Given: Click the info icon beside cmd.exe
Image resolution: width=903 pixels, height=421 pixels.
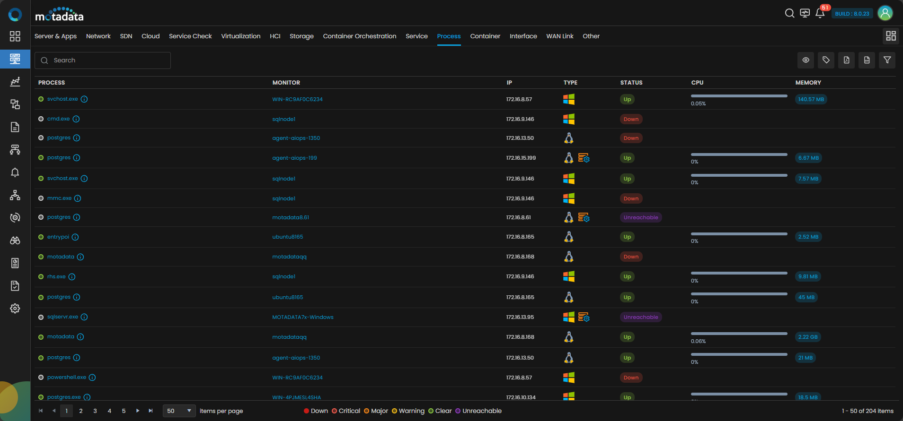Looking at the screenshot, I should click(76, 119).
